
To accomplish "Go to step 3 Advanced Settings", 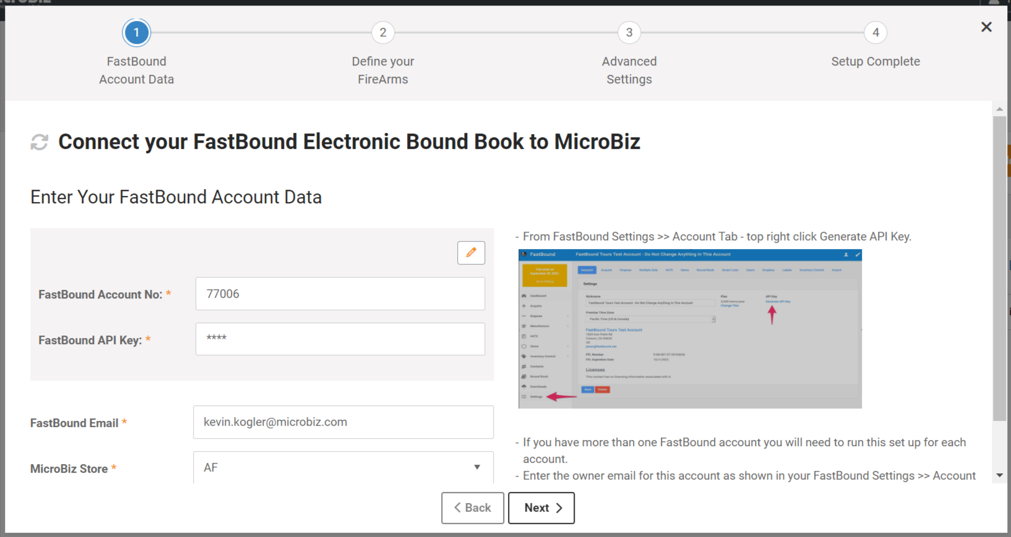I will 629,33.
